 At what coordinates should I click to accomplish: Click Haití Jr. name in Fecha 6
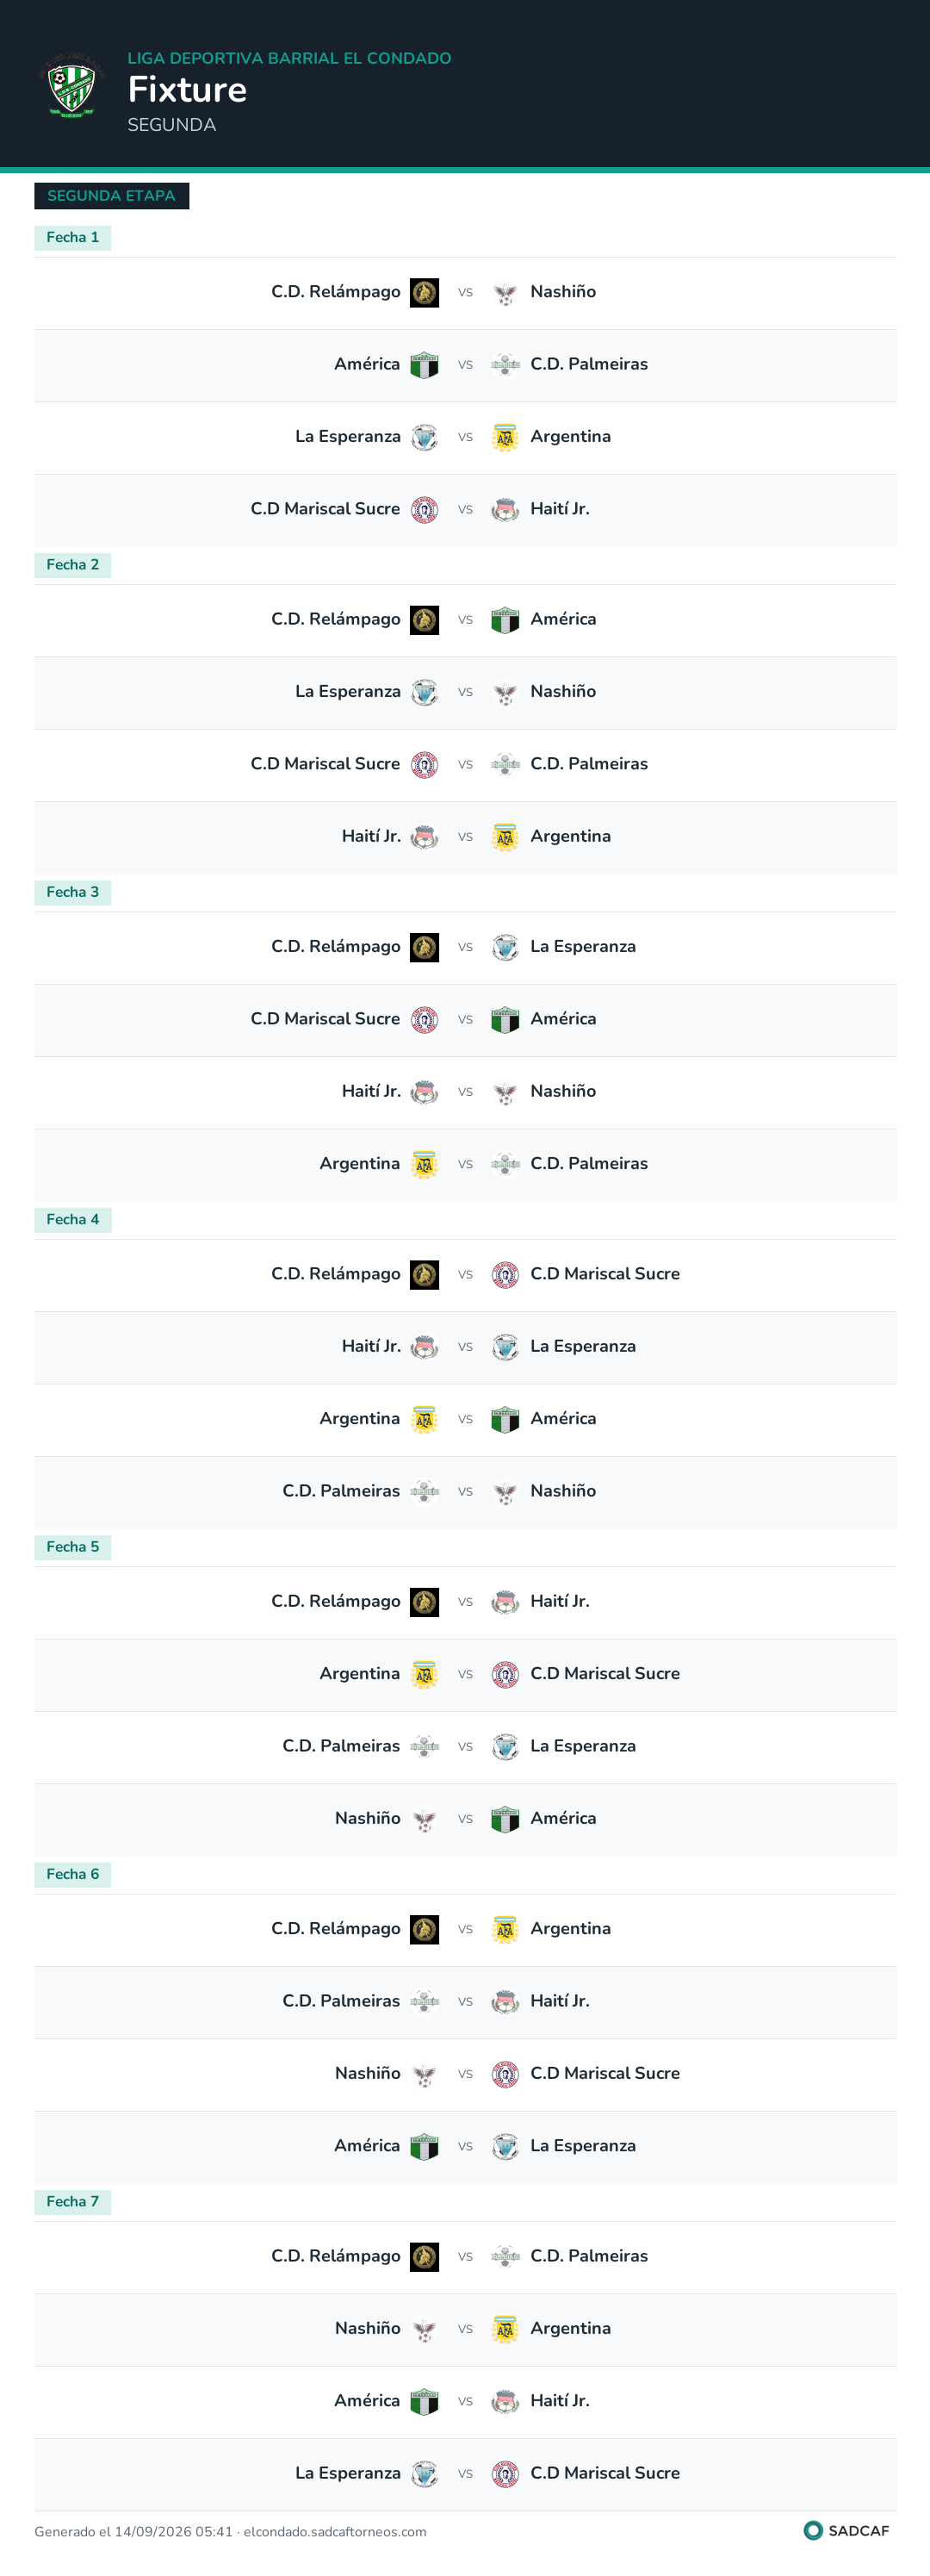(x=560, y=2001)
